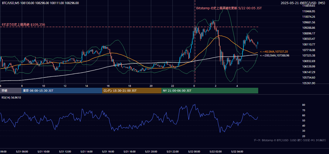
Task: Click price axis label 110859.65
Action: (308, 6)
